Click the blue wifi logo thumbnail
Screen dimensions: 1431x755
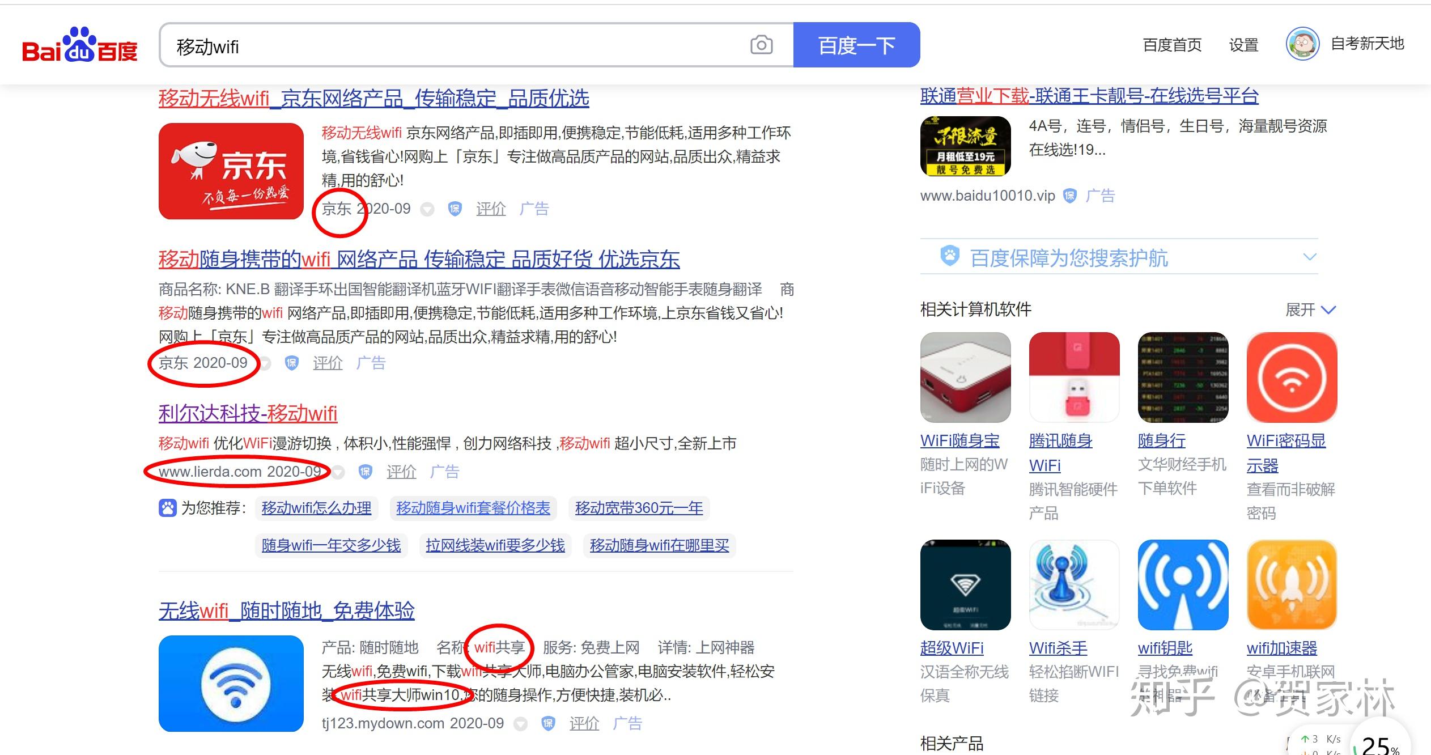pyautogui.click(x=231, y=684)
